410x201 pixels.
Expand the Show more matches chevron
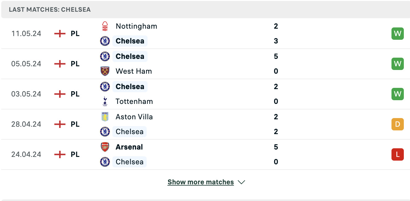[x=241, y=182]
